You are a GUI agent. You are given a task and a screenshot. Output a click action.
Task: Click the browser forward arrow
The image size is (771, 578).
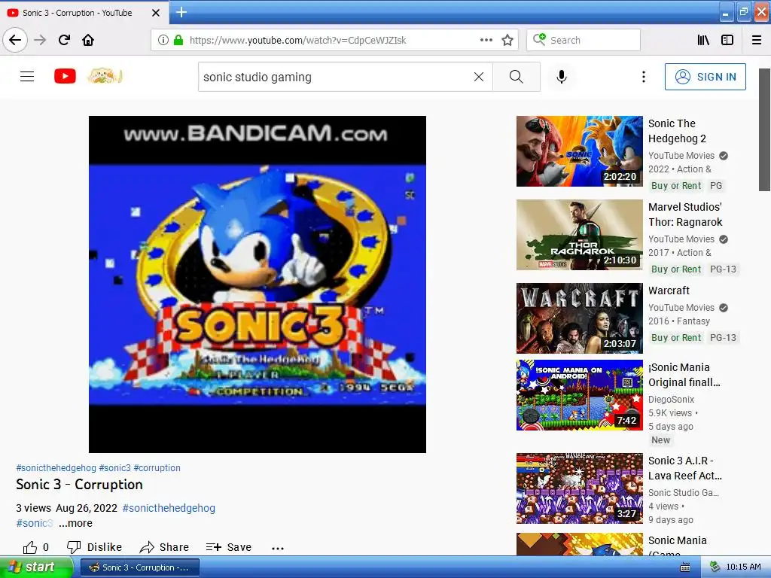(40, 40)
